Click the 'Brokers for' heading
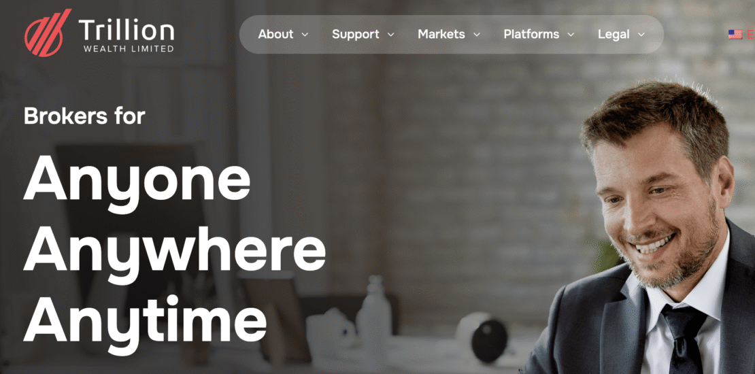Screen dimensions: 755x374 (84, 116)
